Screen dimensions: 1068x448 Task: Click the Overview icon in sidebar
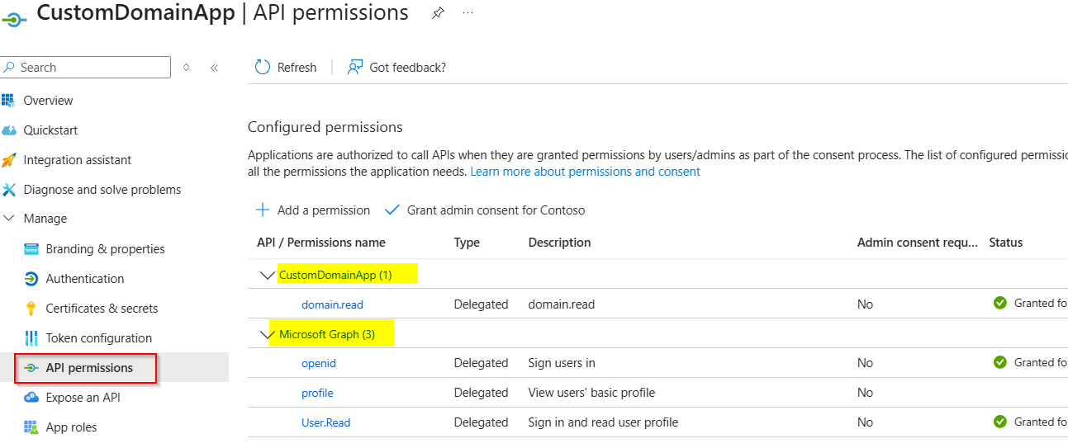(x=9, y=101)
